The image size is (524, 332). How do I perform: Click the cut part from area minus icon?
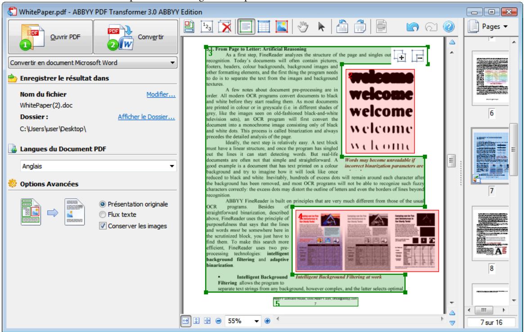click(418, 56)
